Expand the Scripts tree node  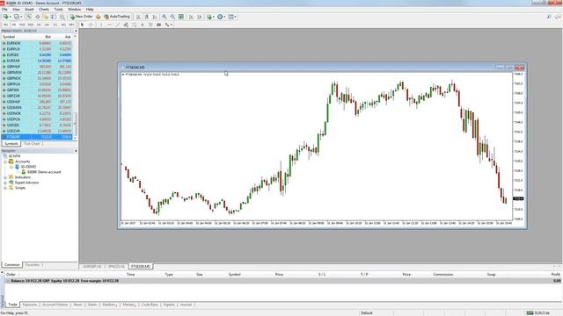(5, 188)
